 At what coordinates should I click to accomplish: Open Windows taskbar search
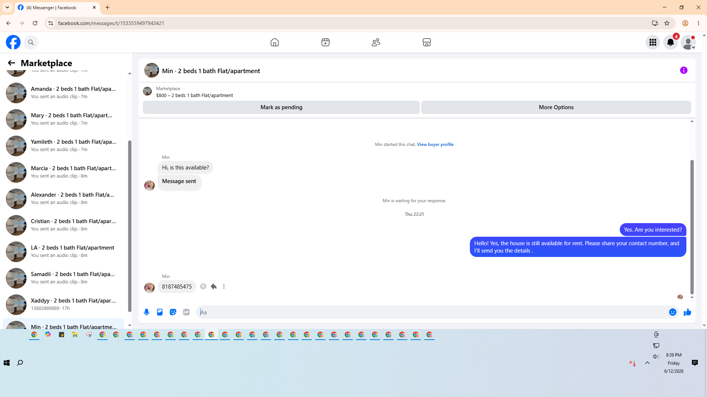[20, 363]
